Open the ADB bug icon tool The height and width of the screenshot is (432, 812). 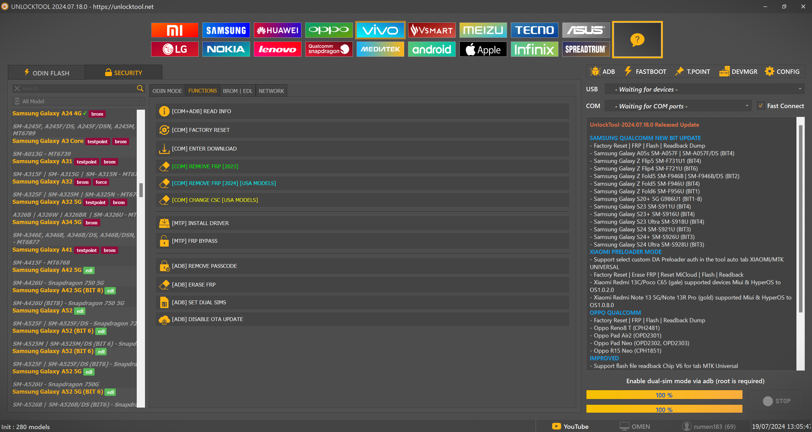pos(603,72)
